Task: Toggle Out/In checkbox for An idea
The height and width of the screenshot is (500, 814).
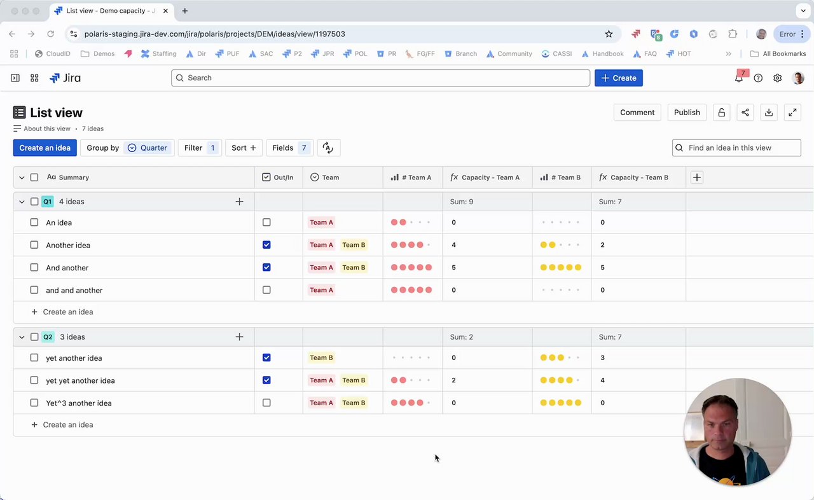Action: (x=266, y=223)
